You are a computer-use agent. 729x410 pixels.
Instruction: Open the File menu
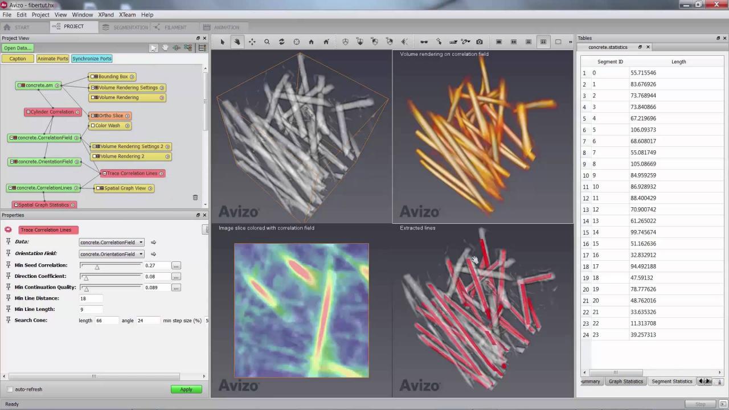7,14
